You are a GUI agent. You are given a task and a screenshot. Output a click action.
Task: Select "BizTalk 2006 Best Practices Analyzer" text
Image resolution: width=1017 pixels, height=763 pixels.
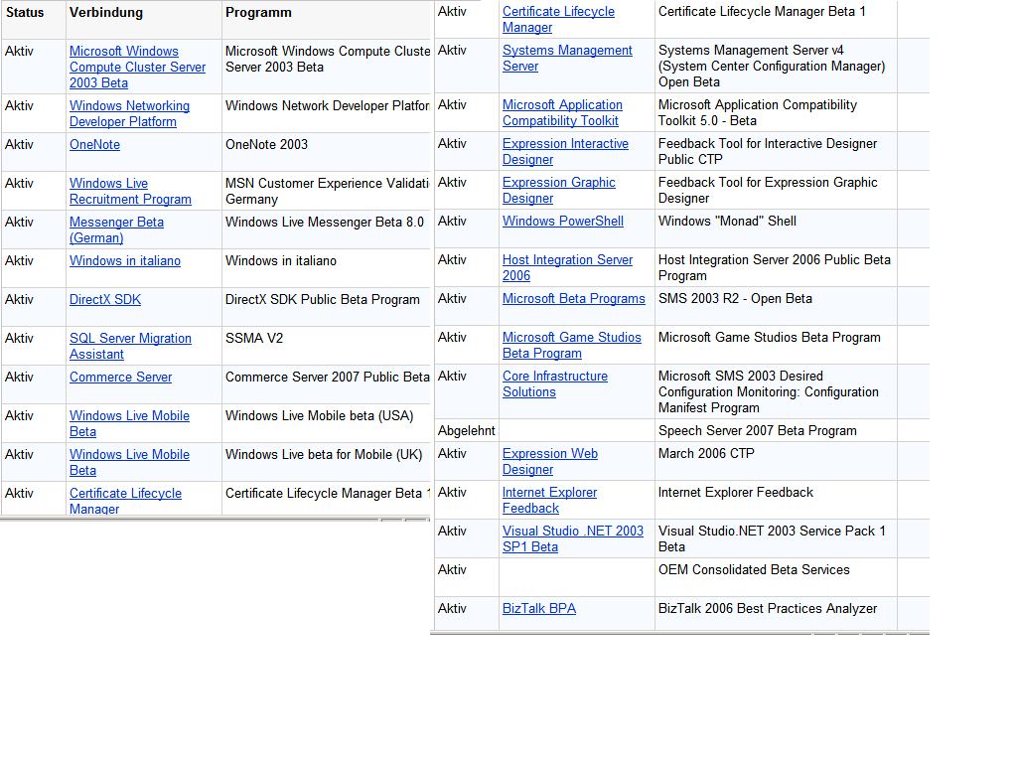click(x=768, y=609)
